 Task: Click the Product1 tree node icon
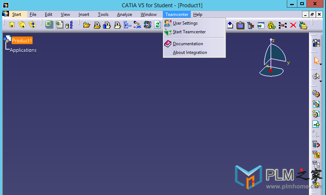click(x=7, y=39)
